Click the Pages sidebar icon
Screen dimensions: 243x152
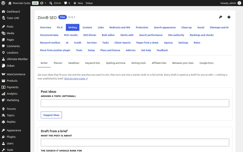tap(3, 40)
